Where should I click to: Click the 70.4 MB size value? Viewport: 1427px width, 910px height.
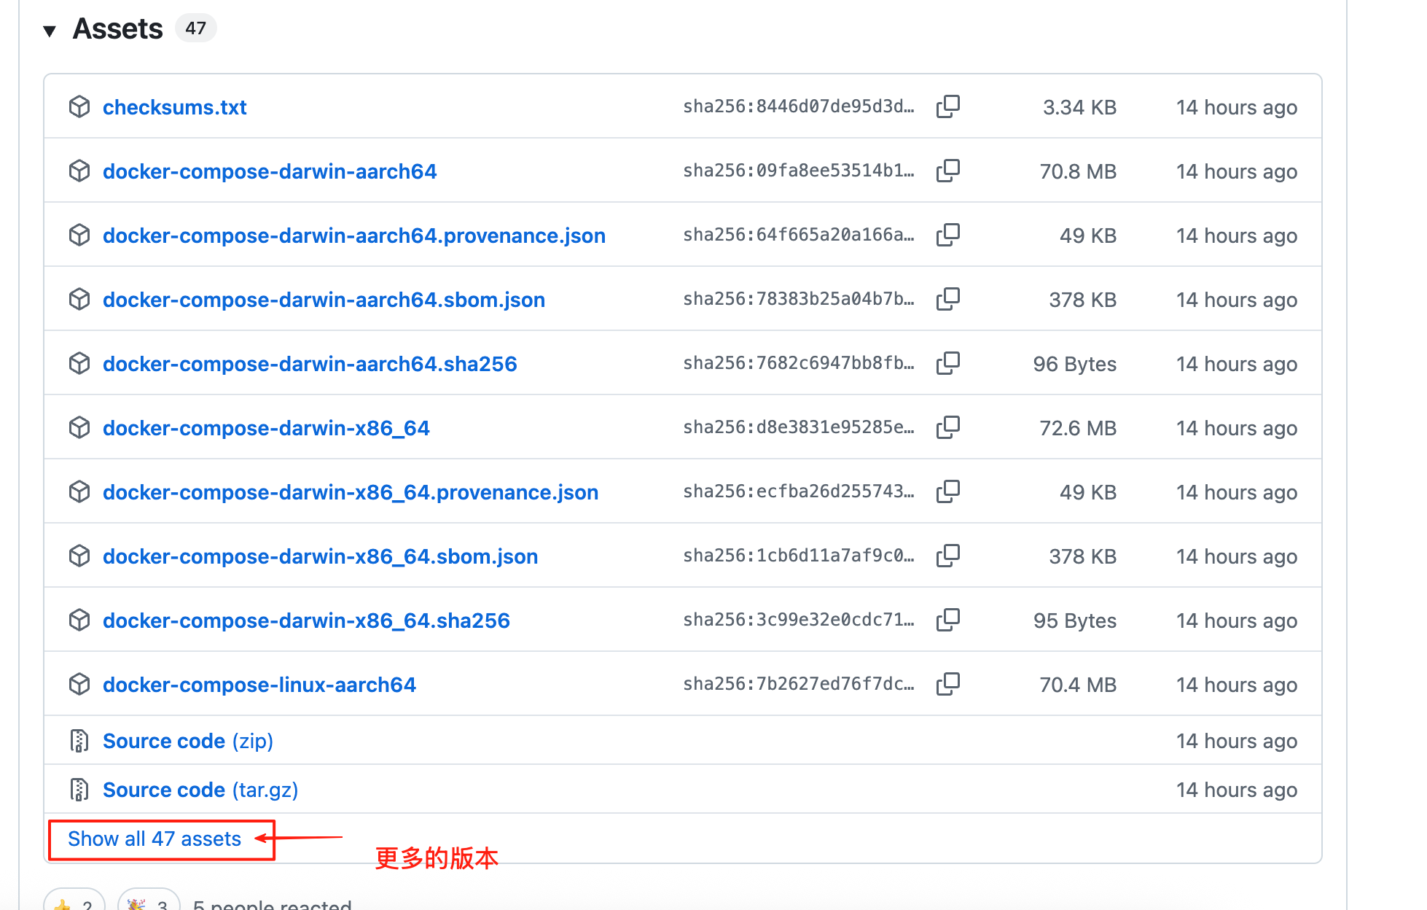point(1078,685)
